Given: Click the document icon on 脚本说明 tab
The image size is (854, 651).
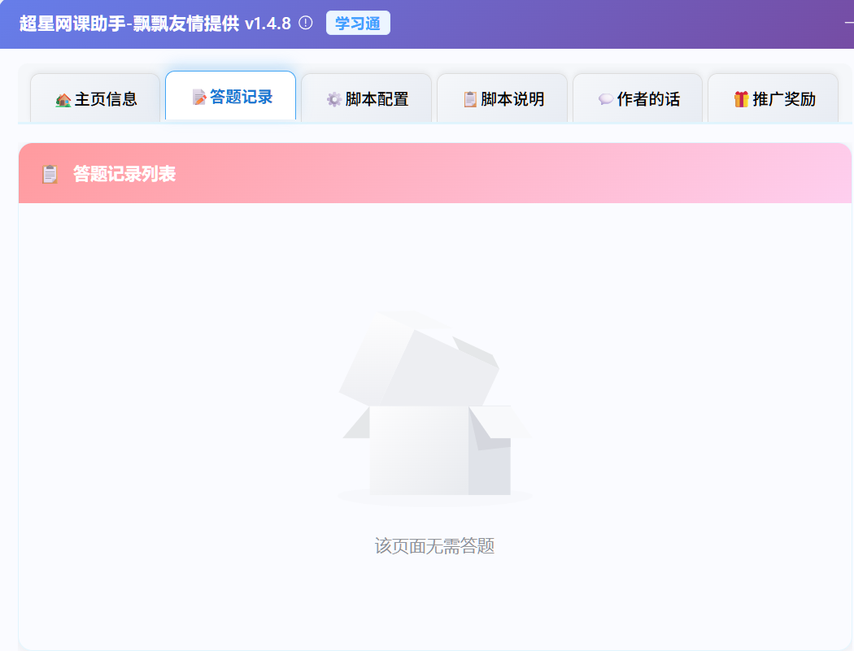Looking at the screenshot, I should pyautogui.click(x=471, y=98).
